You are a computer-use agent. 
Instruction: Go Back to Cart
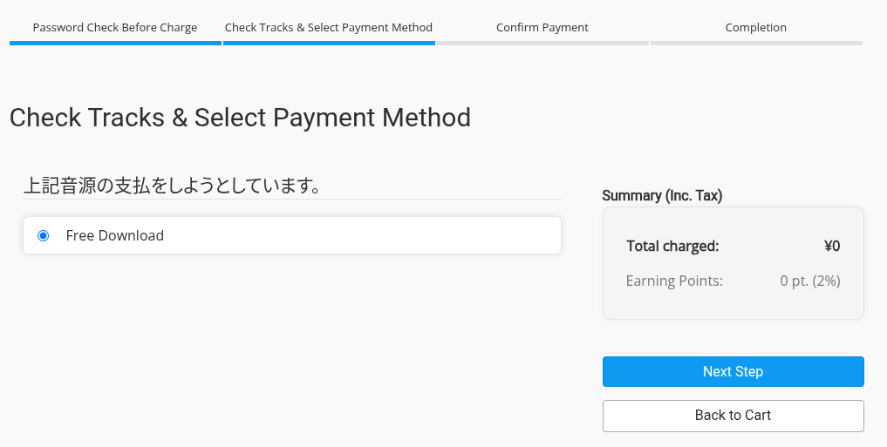click(x=733, y=416)
